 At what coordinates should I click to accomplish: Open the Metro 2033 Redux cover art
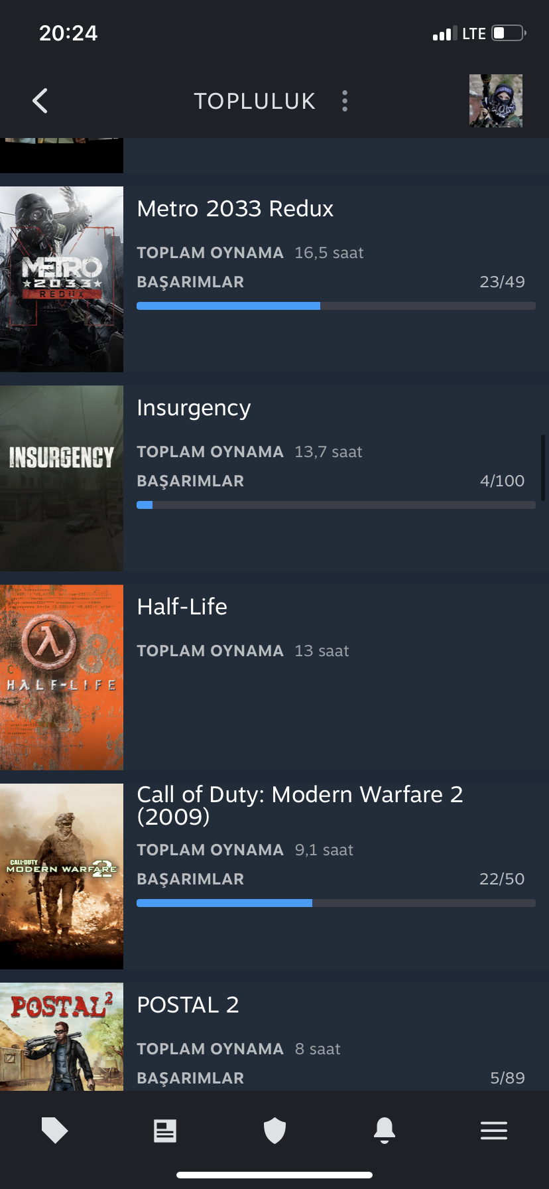62,279
